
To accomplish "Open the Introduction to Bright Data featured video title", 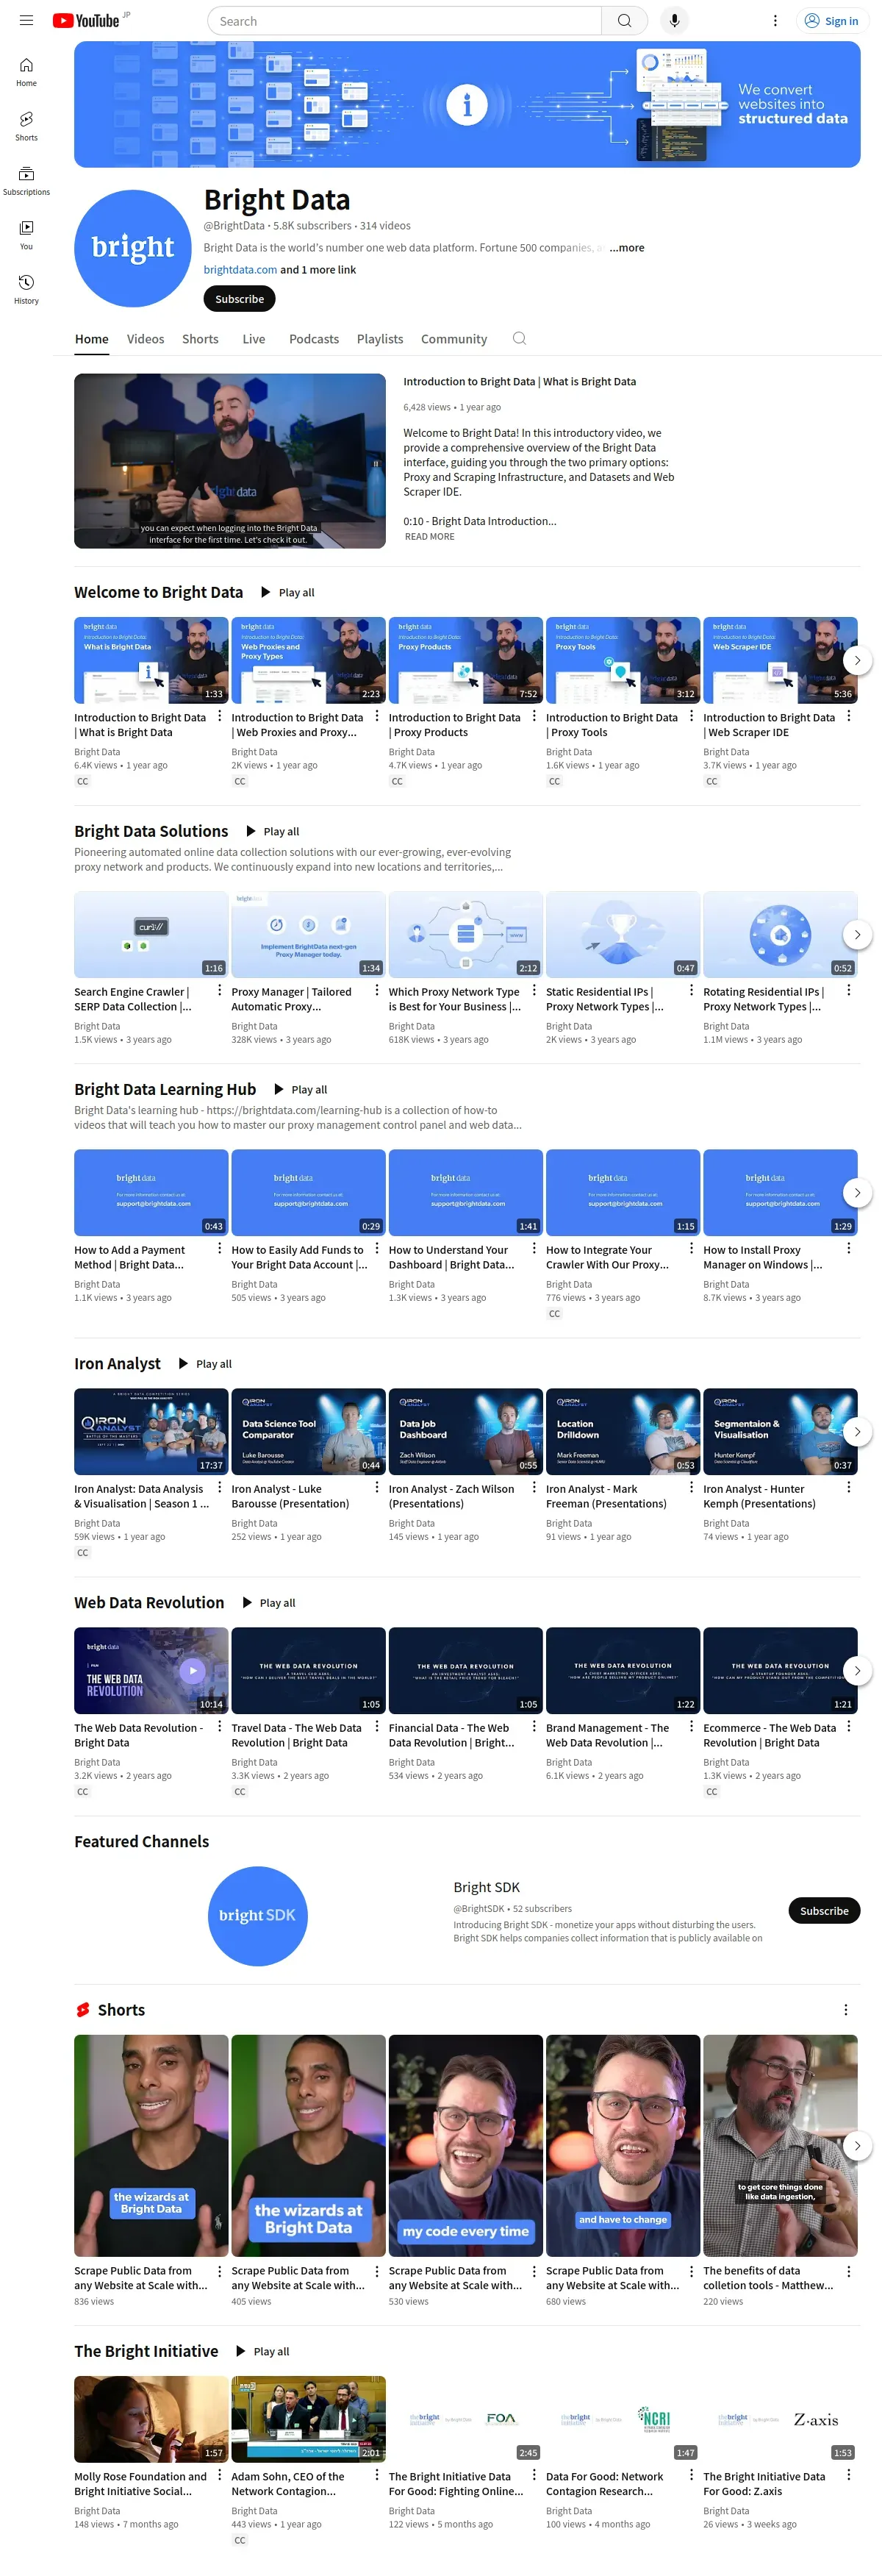I will pyautogui.click(x=519, y=382).
